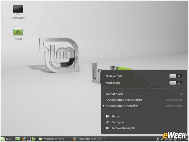Open the file manager panel launcher

pos(34,139)
